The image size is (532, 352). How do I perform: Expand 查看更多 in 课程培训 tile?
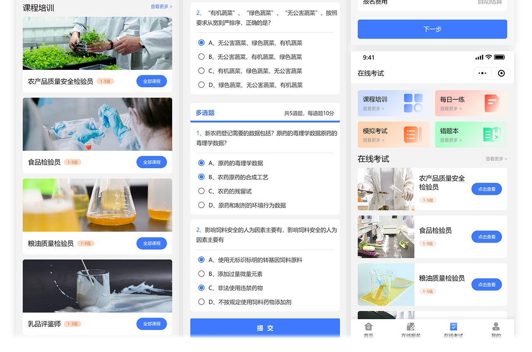click(373, 109)
